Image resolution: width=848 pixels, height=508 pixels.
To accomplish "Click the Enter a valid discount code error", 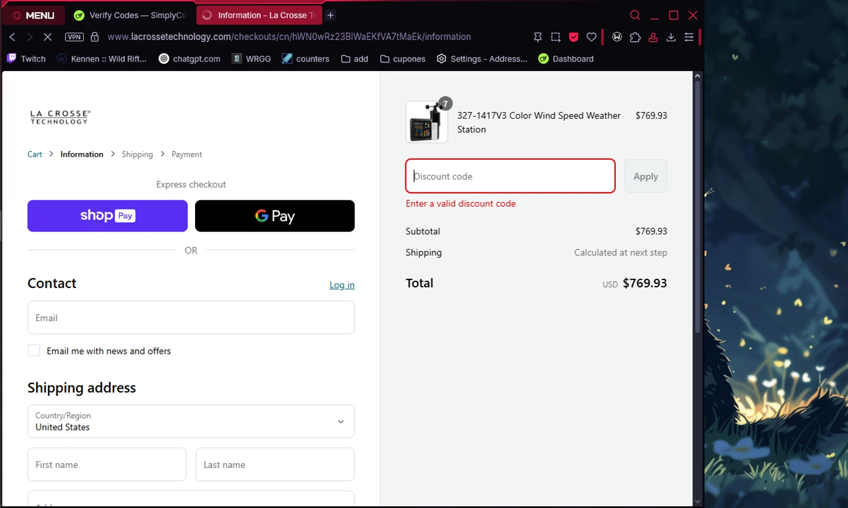I will (x=461, y=204).
